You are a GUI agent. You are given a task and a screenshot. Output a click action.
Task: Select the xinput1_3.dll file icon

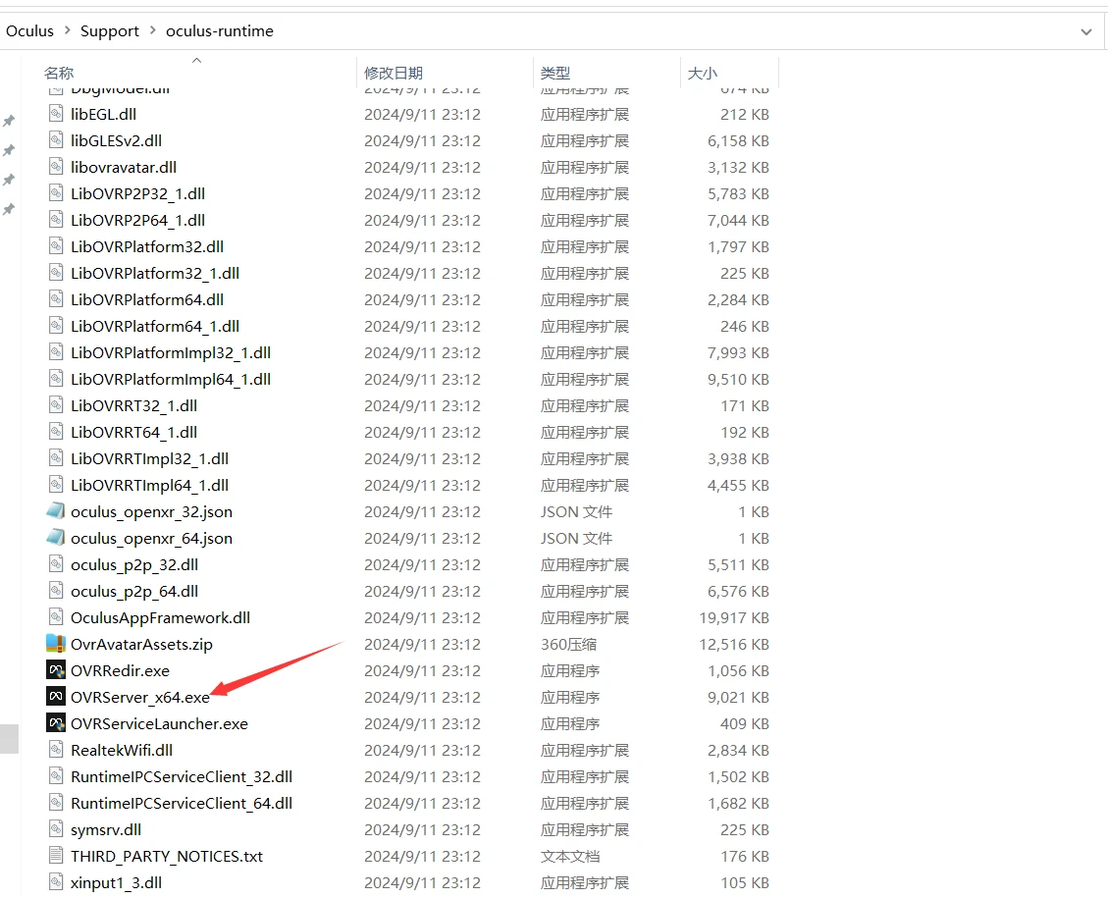pyautogui.click(x=56, y=882)
